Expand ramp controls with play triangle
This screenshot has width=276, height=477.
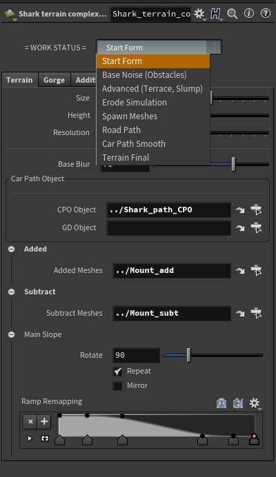(30, 438)
